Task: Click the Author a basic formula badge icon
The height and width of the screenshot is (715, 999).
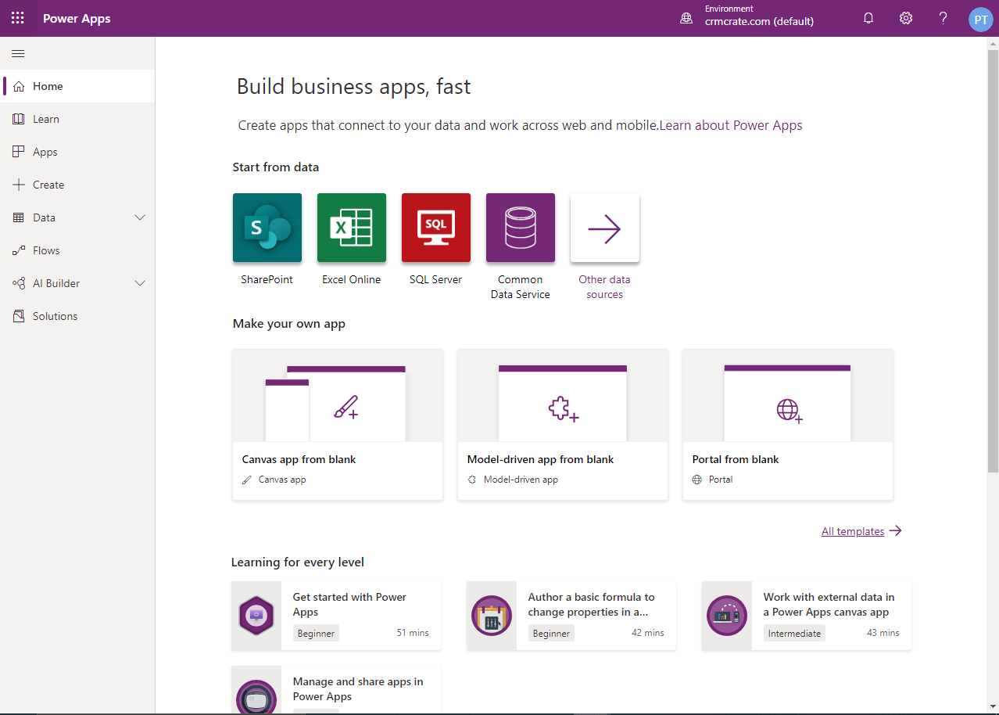Action: click(x=492, y=616)
